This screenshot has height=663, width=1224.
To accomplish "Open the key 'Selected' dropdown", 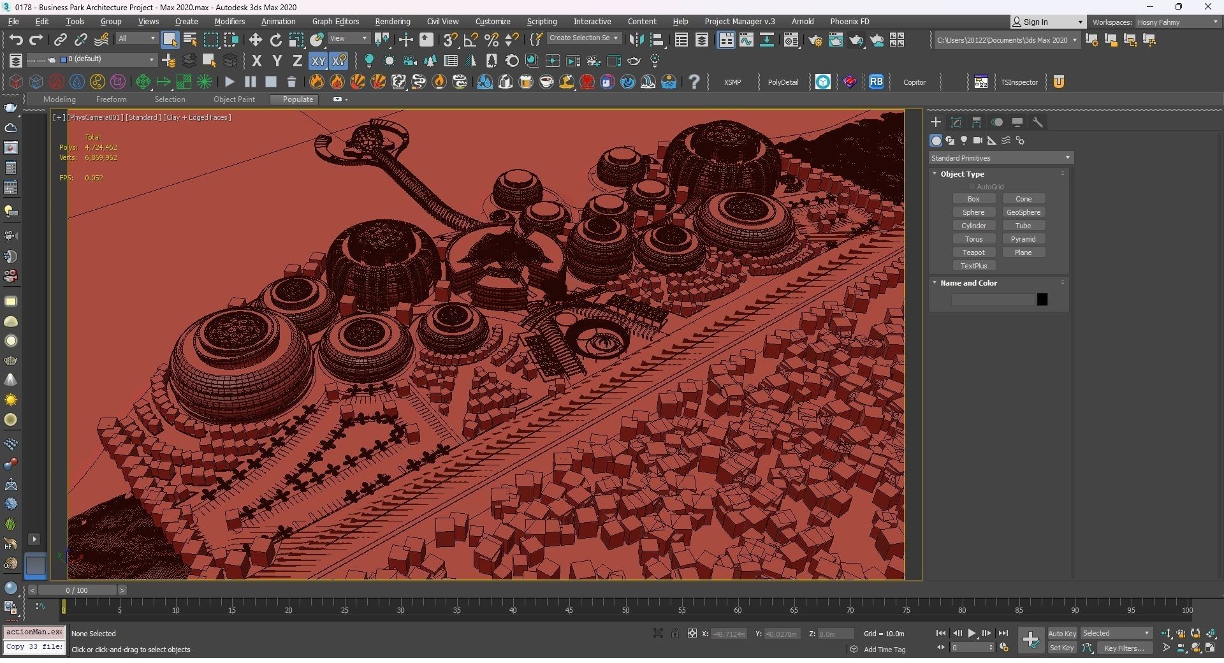I will click(x=1116, y=633).
